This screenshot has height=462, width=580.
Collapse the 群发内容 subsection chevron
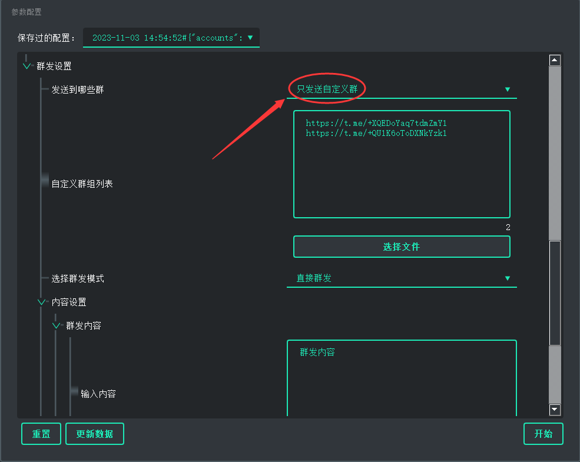click(57, 325)
